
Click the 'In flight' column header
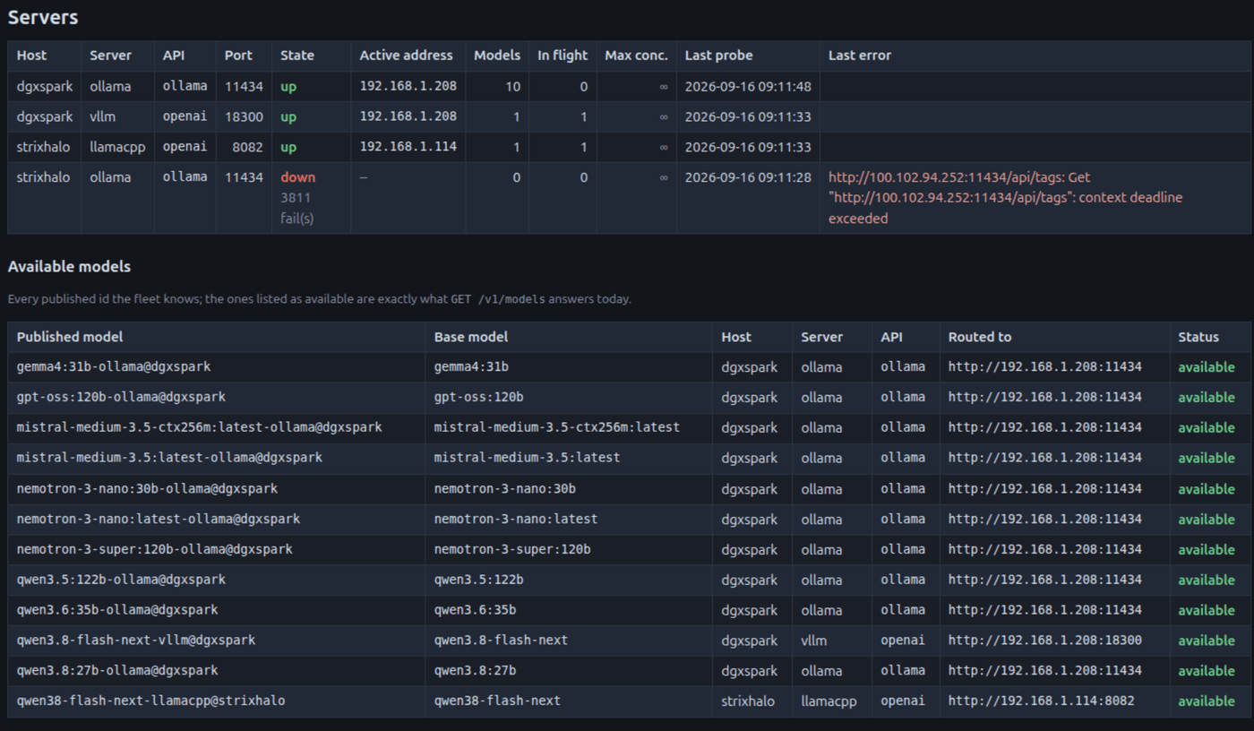pyautogui.click(x=563, y=56)
